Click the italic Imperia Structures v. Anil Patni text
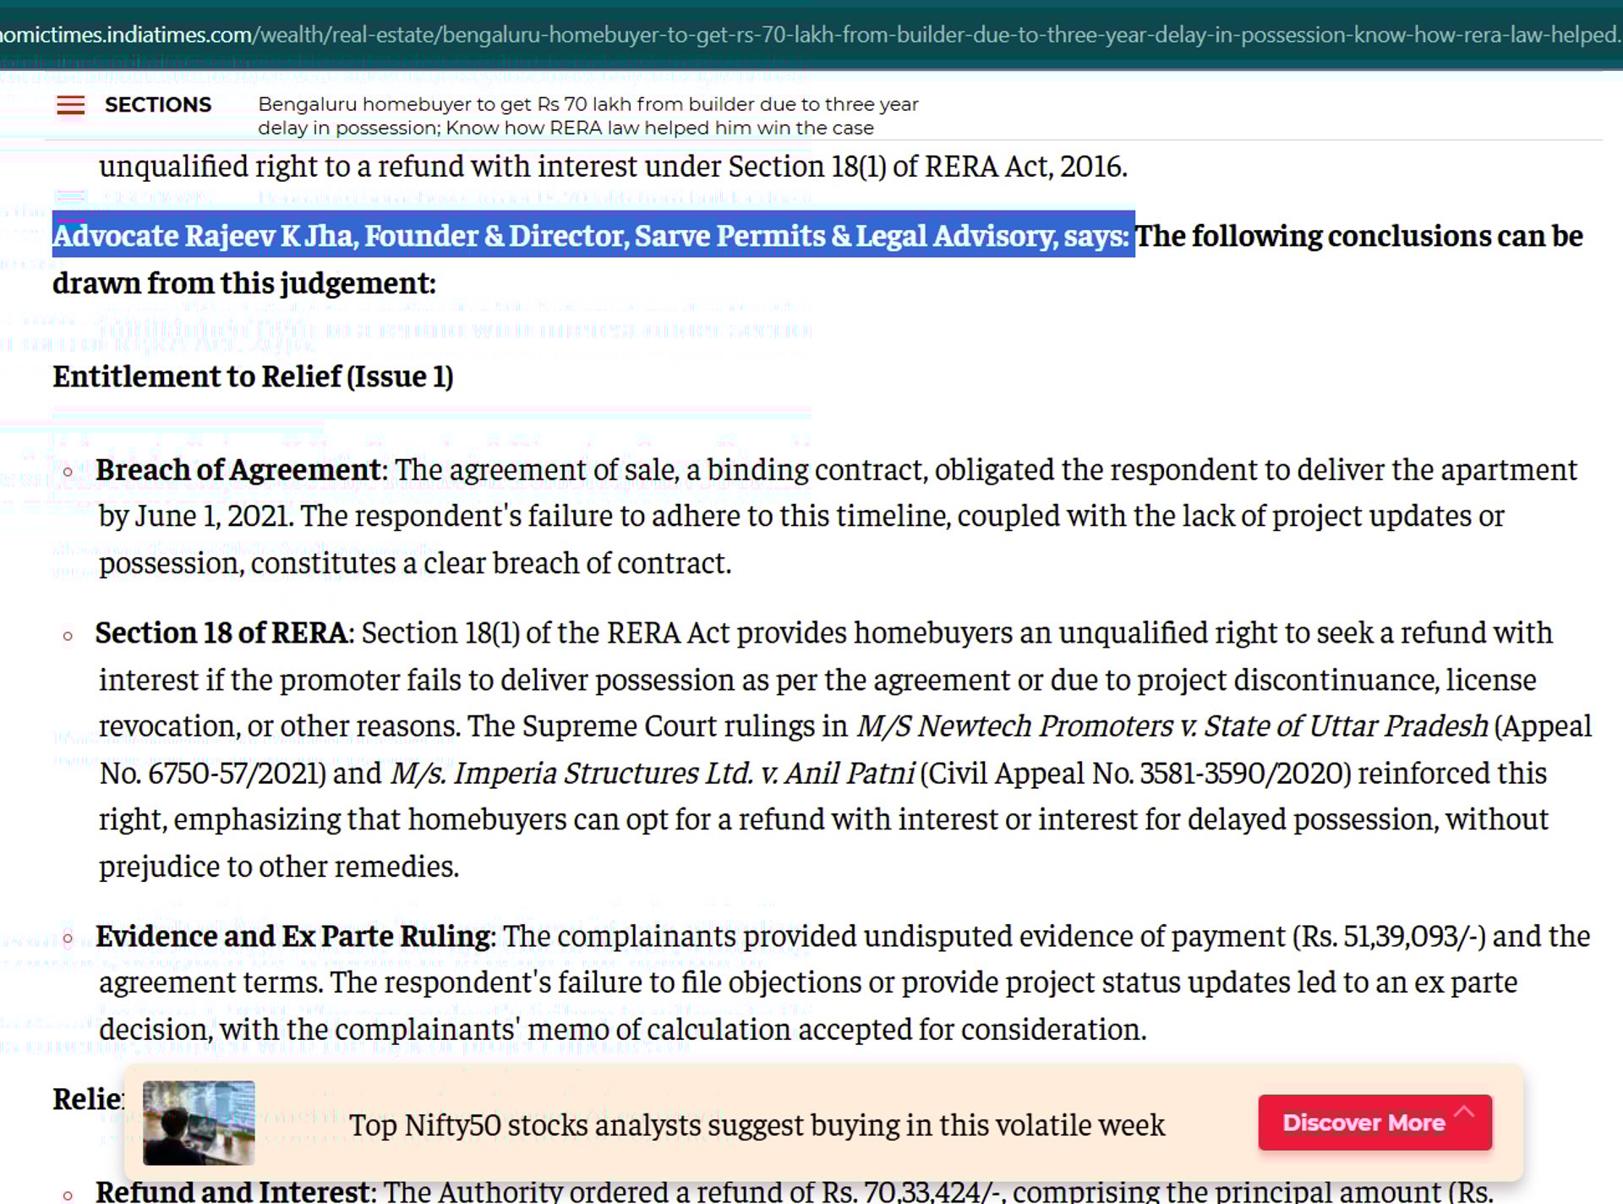Image resolution: width=1623 pixels, height=1204 pixels. (x=652, y=773)
